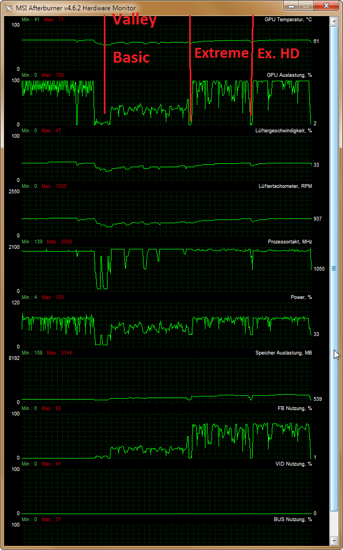The height and width of the screenshot is (550, 343).
Task: Click the 2100 axis label of the clock graph
Action: (x=14, y=247)
